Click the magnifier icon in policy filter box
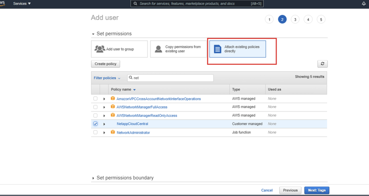The width and height of the screenshot is (369, 196). [x=130, y=78]
